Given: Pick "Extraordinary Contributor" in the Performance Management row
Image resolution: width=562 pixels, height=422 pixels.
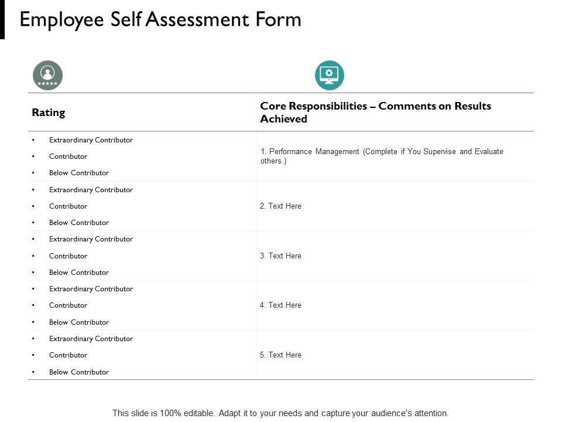Looking at the screenshot, I should coord(91,140).
